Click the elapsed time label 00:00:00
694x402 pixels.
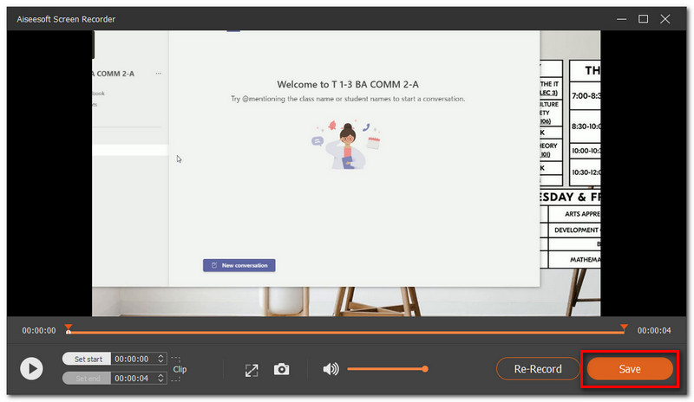coord(39,331)
